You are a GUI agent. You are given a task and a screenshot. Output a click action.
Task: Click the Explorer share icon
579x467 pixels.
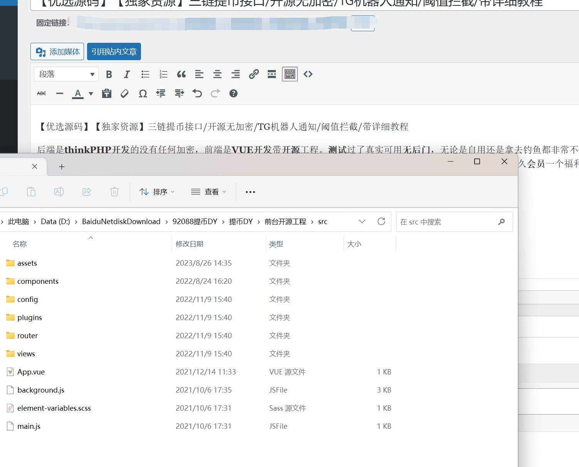87,192
